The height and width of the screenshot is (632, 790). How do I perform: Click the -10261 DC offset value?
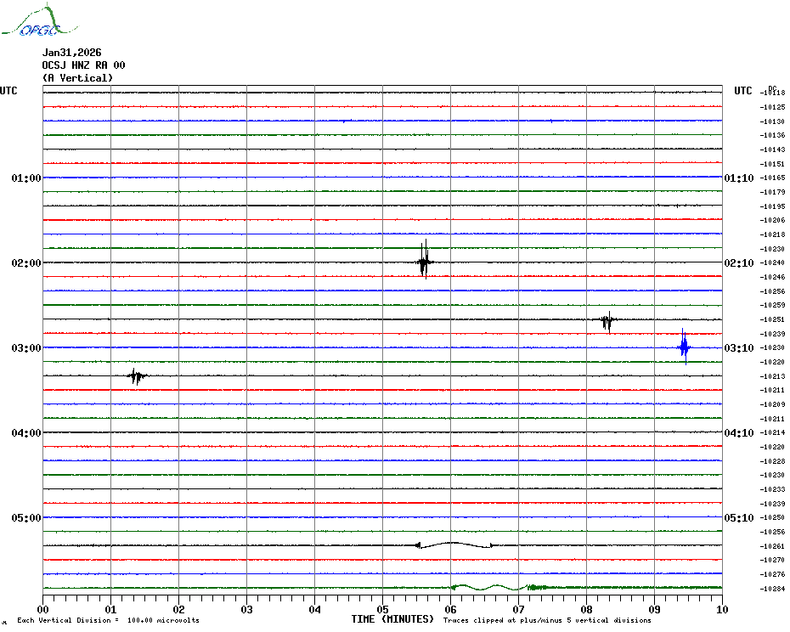point(772,546)
